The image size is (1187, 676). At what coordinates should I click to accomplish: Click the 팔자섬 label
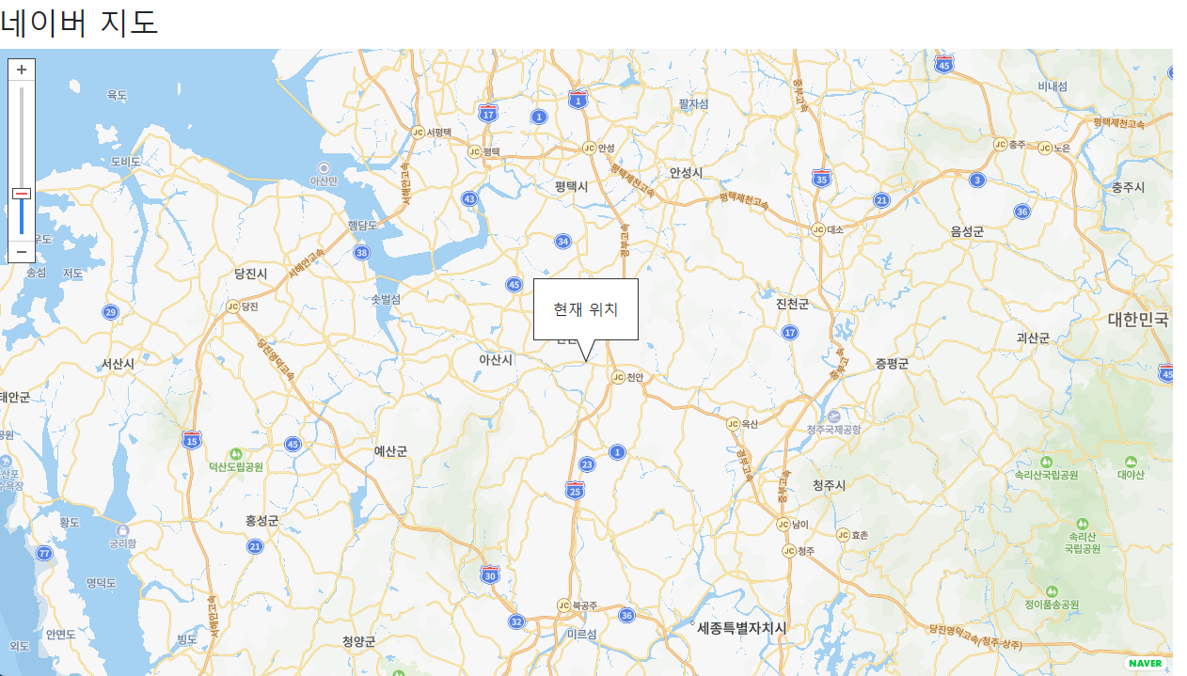click(x=693, y=103)
